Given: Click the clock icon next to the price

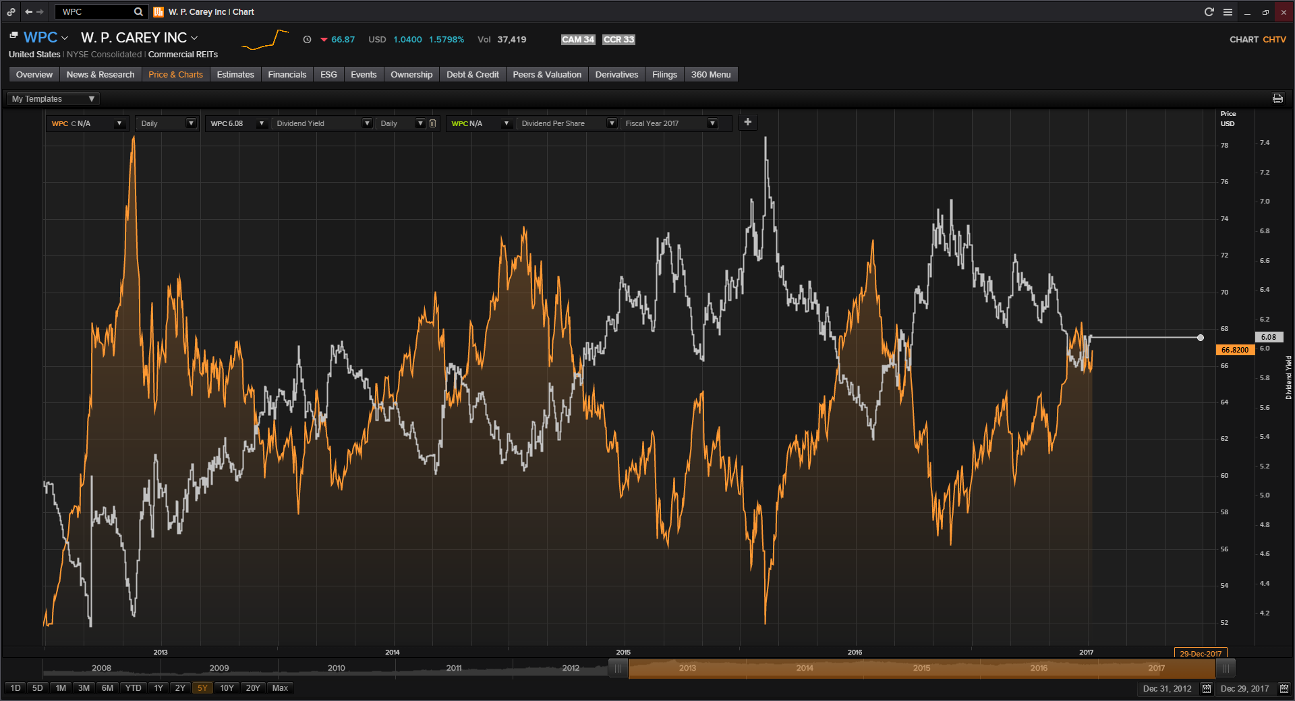Looking at the screenshot, I should coord(307,40).
